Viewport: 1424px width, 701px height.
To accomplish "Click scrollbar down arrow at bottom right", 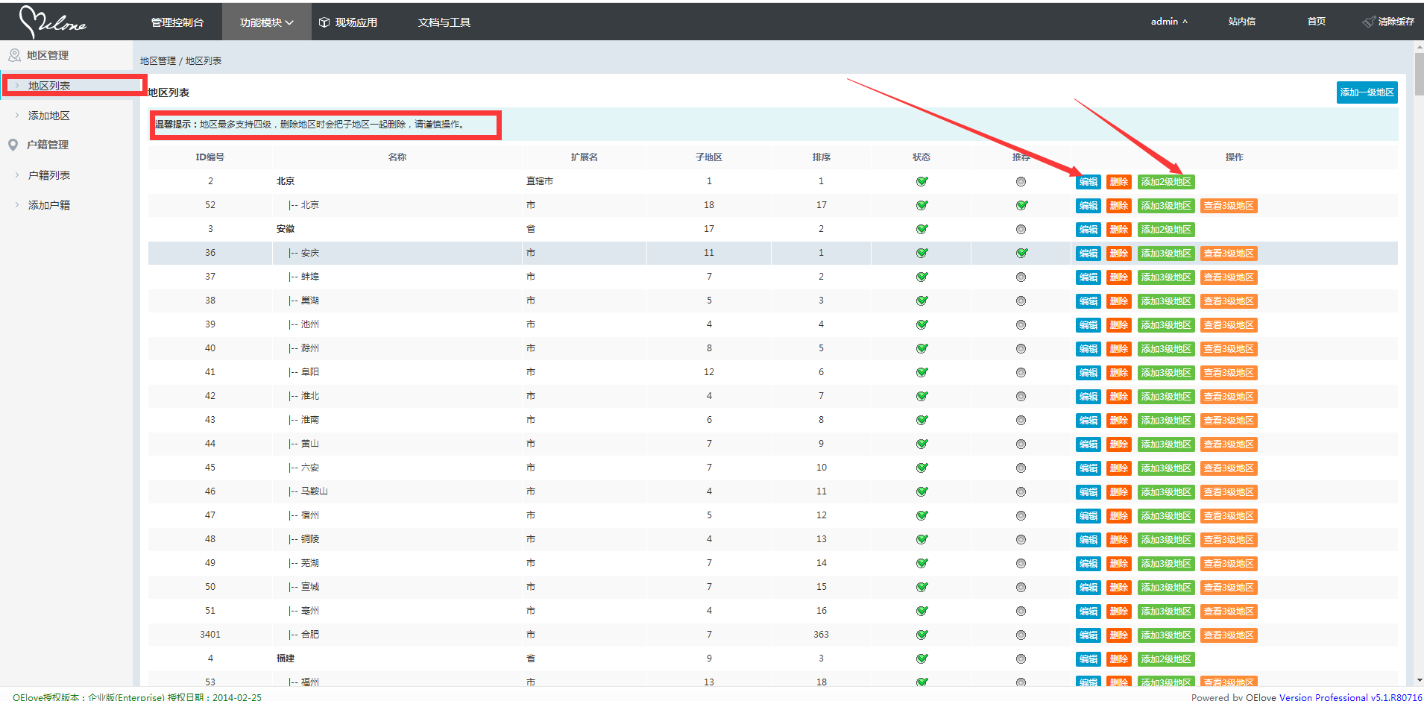I will coord(1419,680).
